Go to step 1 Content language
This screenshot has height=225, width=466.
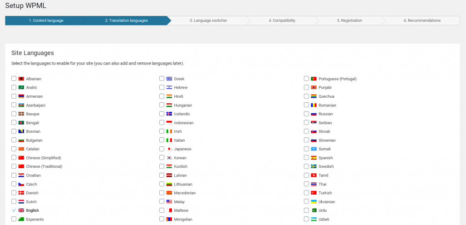[46, 20]
